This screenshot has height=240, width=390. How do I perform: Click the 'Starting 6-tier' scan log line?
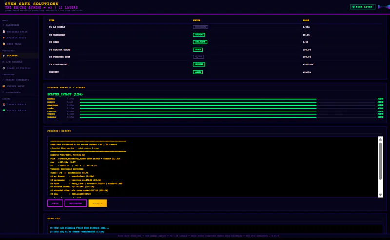79,228
